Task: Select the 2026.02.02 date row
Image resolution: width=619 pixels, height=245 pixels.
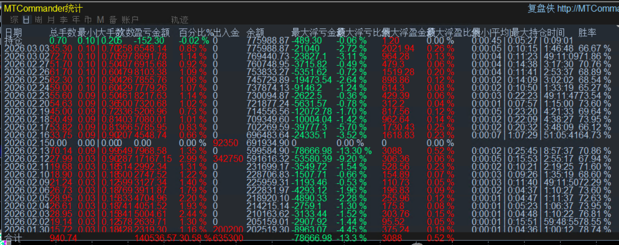Action: (27, 222)
